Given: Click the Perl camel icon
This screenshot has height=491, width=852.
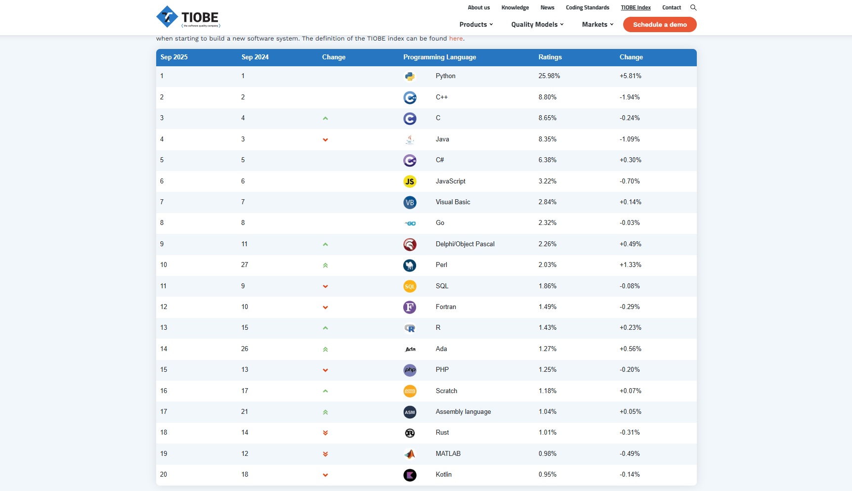Looking at the screenshot, I should pyautogui.click(x=410, y=266).
